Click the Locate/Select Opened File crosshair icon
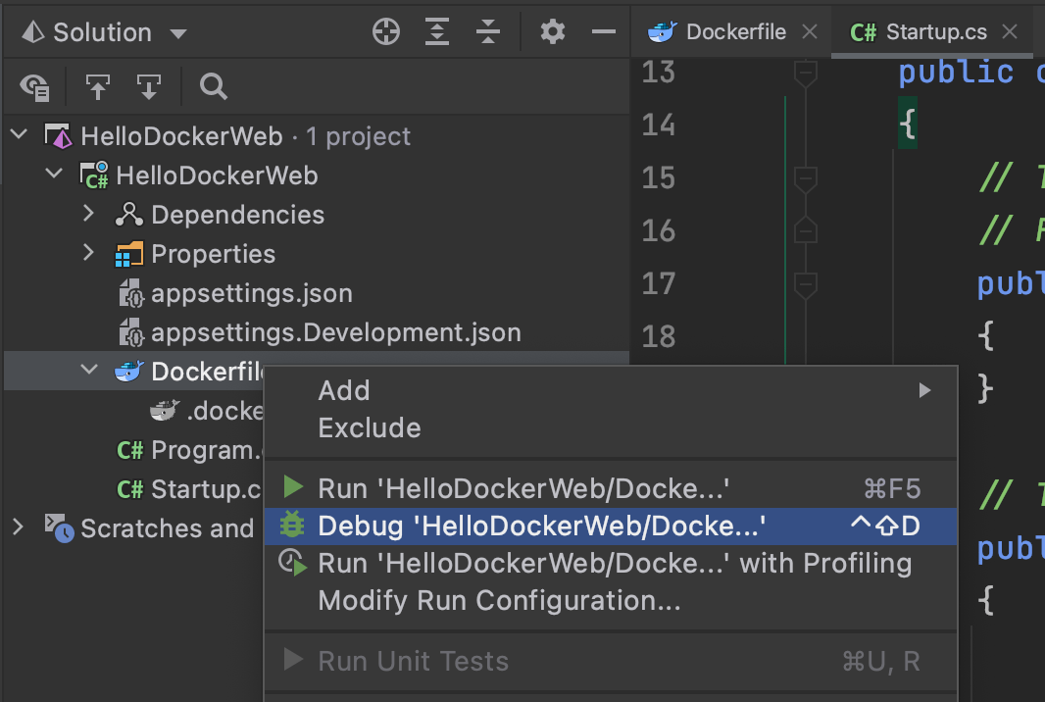This screenshot has height=702, width=1045. (x=386, y=32)
